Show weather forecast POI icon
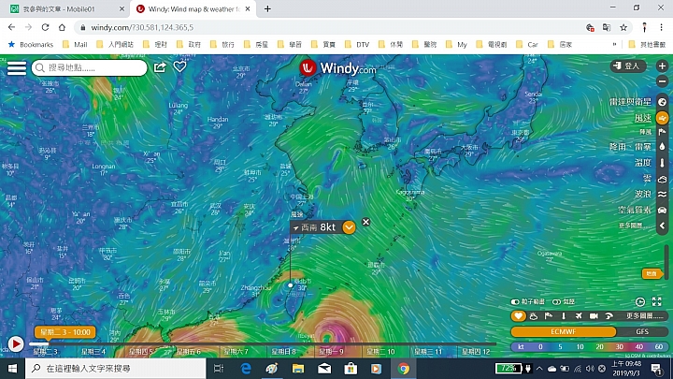 [534, 316]
